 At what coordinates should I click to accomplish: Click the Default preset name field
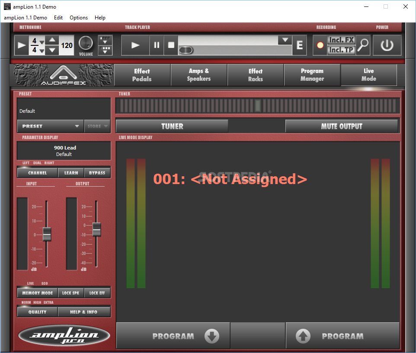point(64,108)
